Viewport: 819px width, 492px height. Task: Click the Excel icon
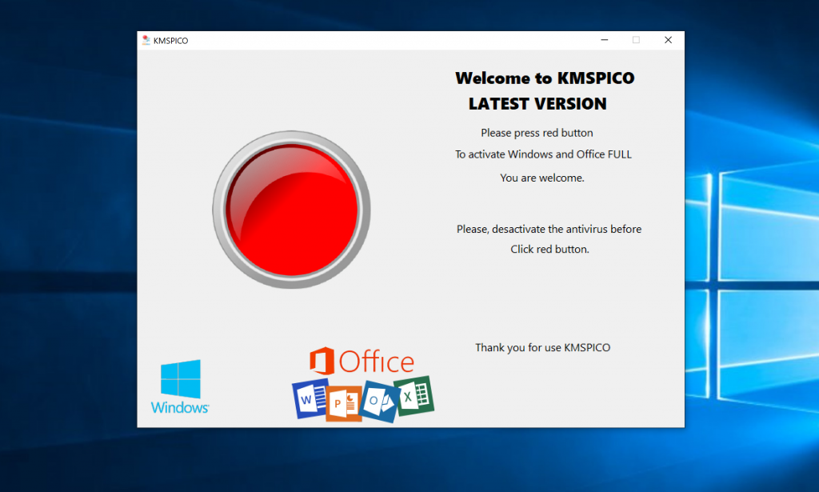click(x=414, y=397)
